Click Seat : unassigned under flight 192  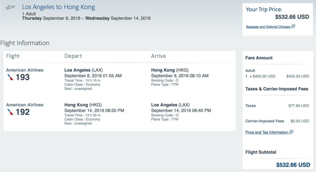[78, 123]
